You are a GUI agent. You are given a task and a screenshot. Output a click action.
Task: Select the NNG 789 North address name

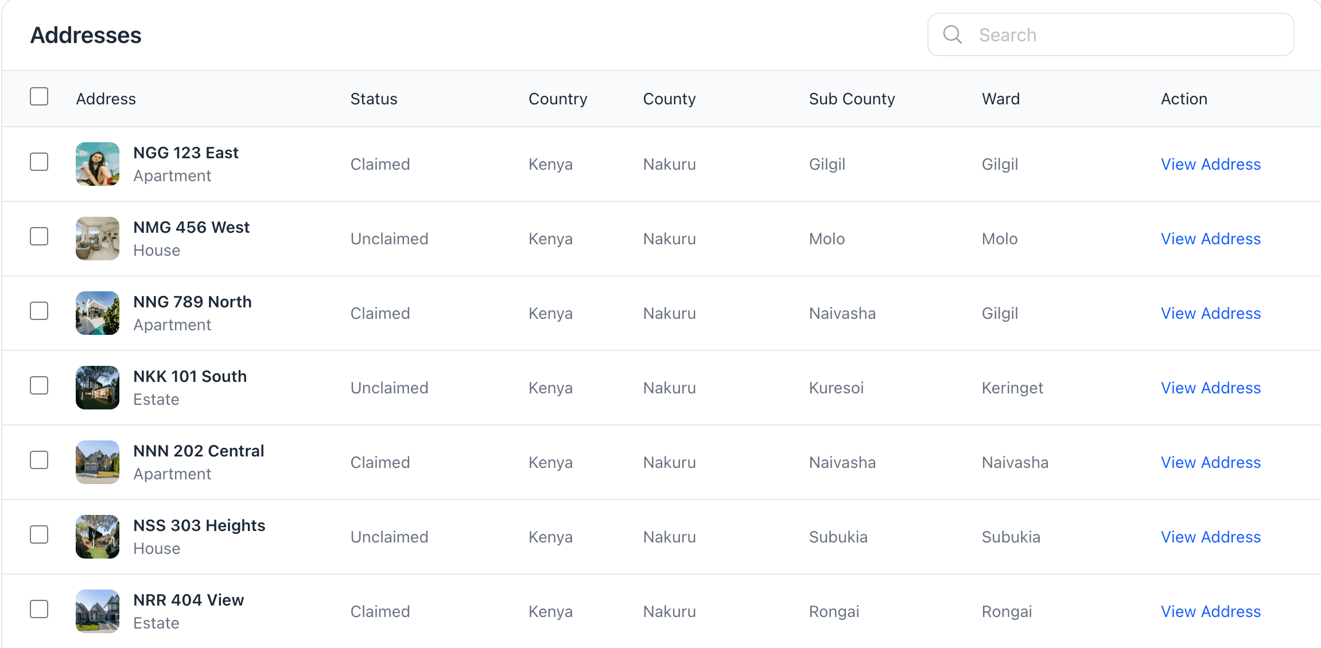[x=193, y=302]
